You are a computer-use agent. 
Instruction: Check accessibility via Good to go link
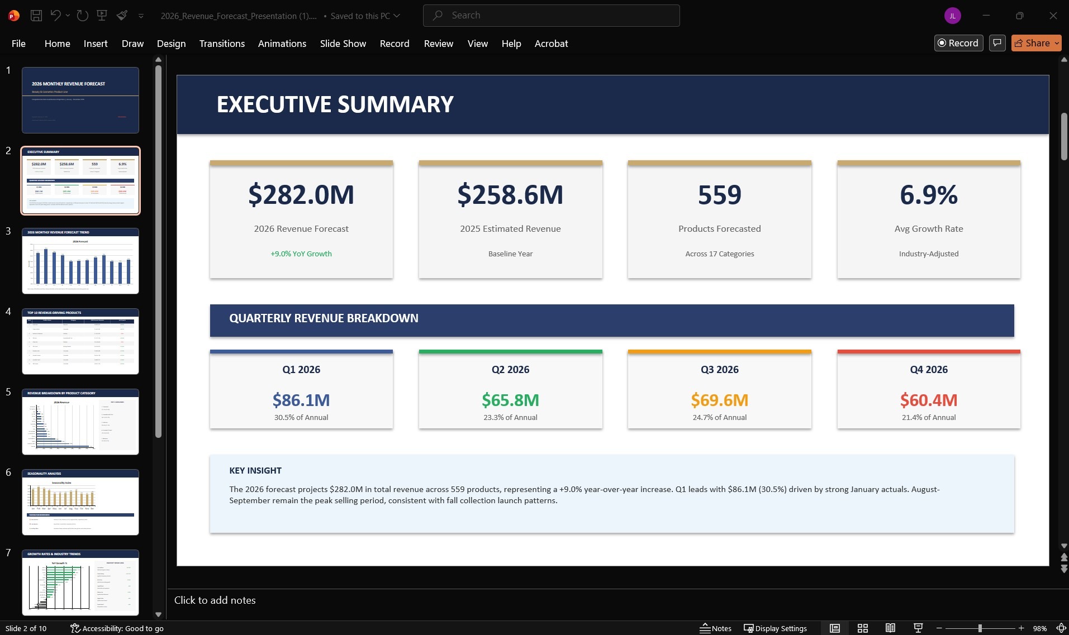(117, 628)
